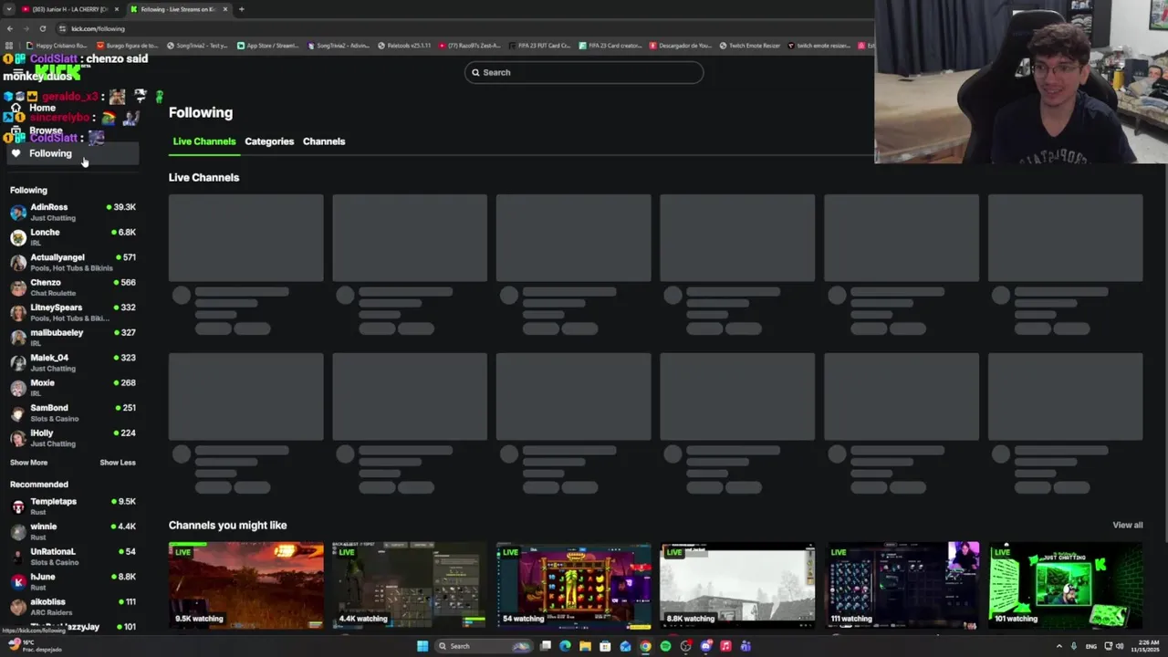Close the Kick Following browser tab
The height and width of the screenshot is (657, 1168).
point(225,9)
